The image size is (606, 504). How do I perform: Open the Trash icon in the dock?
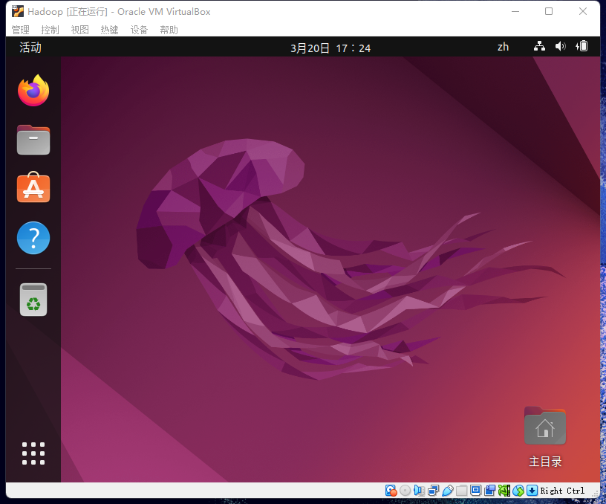click(33, 300)
